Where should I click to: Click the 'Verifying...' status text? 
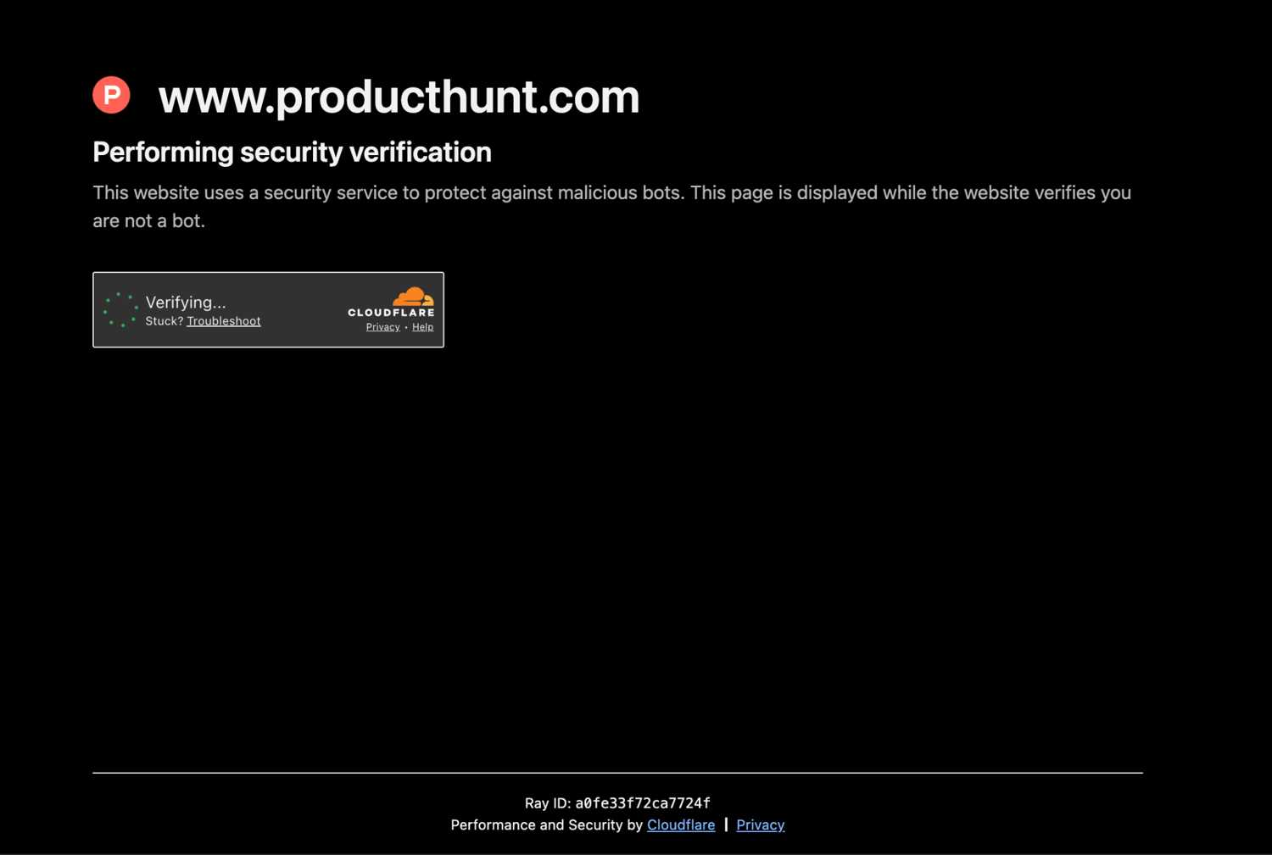coord(186,303)
